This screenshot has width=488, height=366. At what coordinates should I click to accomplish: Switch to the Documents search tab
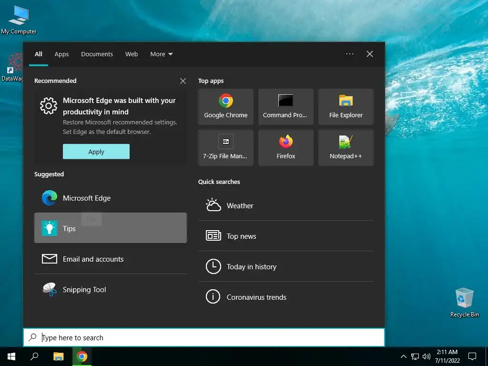[97, 54]
